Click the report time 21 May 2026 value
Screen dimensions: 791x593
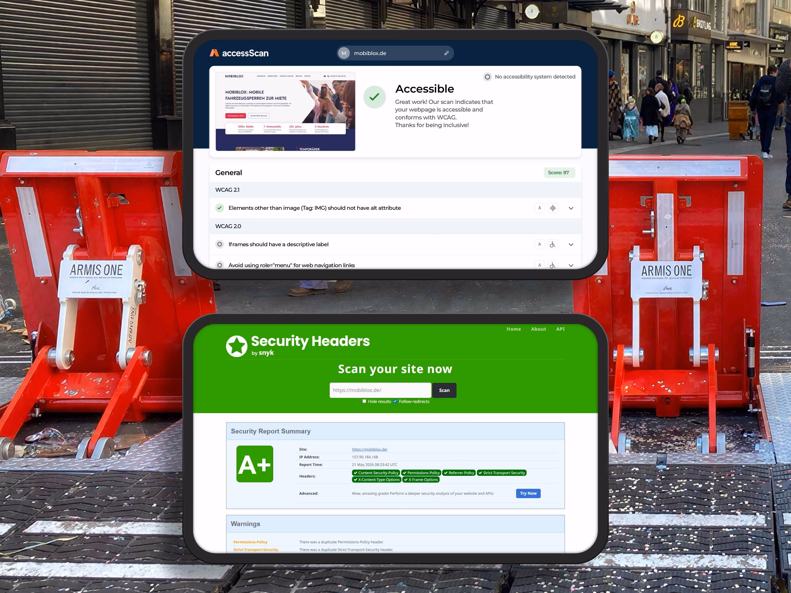coord(374,465)
